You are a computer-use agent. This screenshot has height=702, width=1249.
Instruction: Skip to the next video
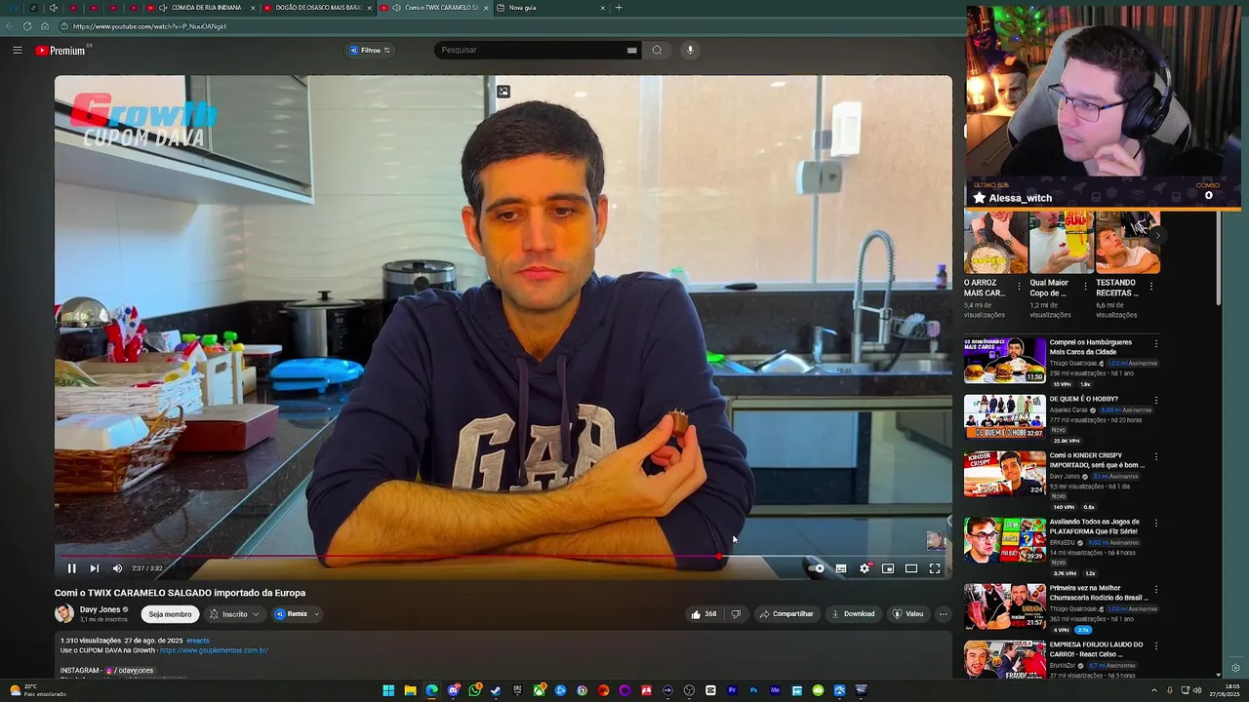tap(95, 568)
